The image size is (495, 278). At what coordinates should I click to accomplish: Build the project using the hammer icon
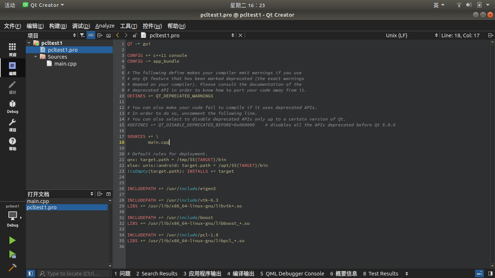[x=12, y=268]
